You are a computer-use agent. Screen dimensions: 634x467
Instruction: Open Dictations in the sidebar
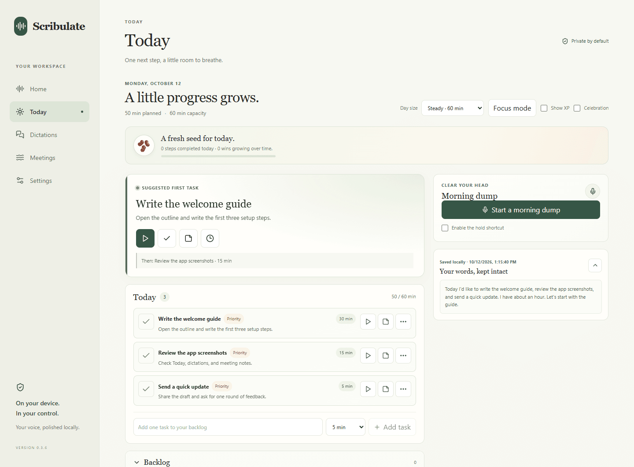pos(49,135)
